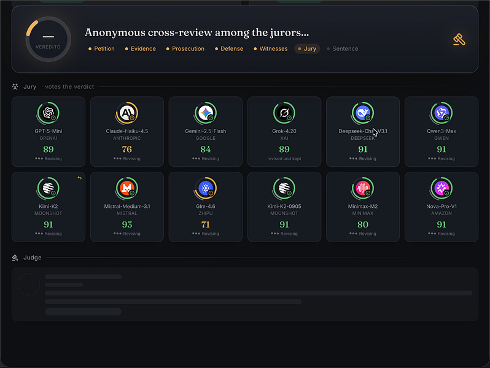Click the Kimi-K2-0905 avatar icon
The image size is (490, 368).
tap(284, 188)
